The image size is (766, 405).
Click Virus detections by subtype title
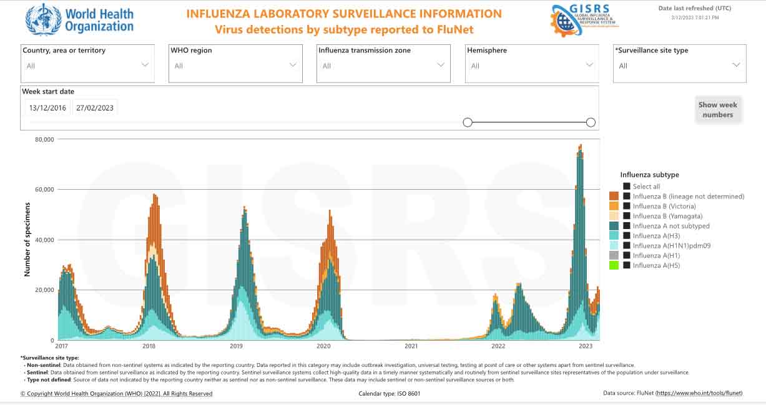point(344,29)
